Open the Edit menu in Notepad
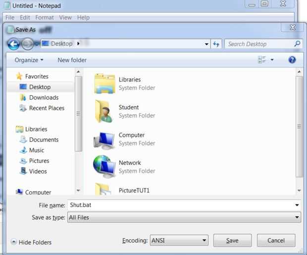Image resolution: width=307 pixels, height=255 pixels. [25, 18]
